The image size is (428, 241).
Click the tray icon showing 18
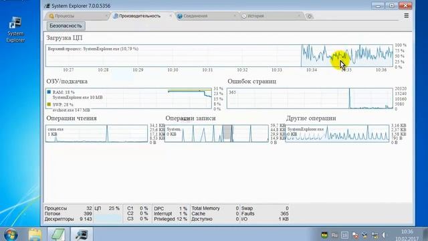tap(345, 235)
